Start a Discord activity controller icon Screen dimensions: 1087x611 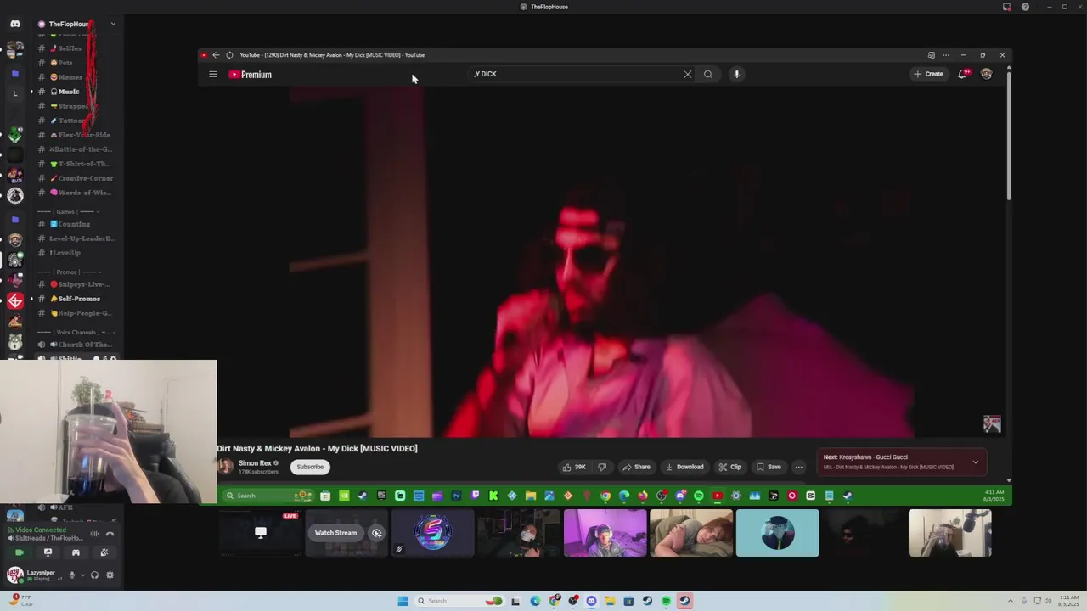76,552
